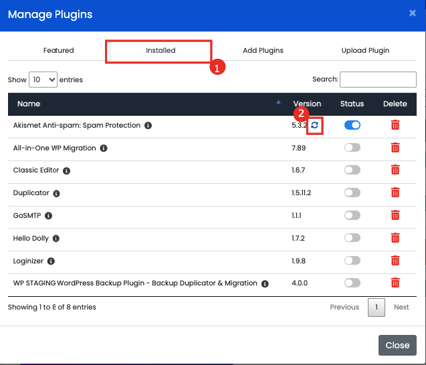Go to Previous page of entries
The image size is (426, 365).
(x=344, y=307)
